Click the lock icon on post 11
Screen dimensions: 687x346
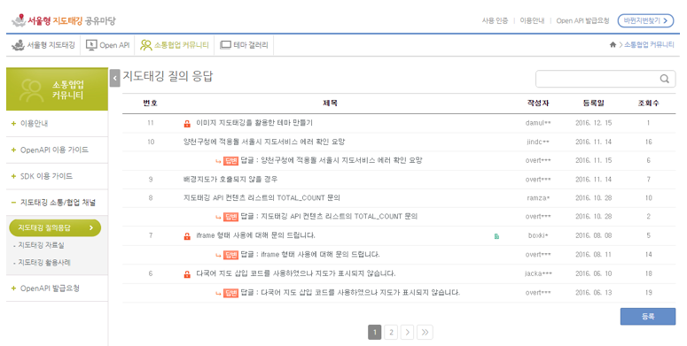pos(187,124)
